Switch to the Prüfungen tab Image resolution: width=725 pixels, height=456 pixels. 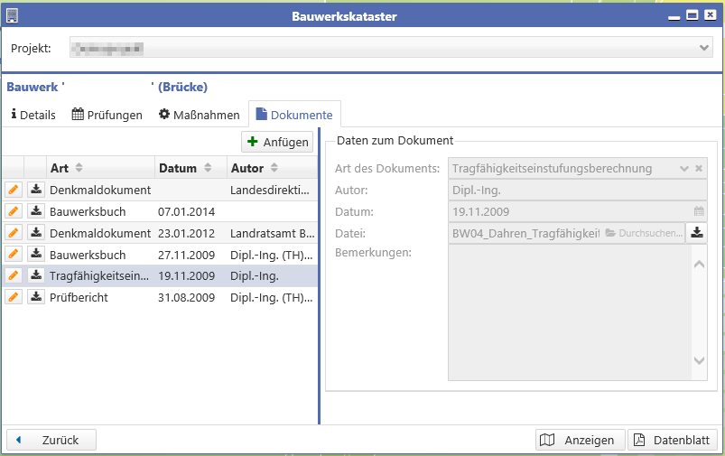click(x=107, y=115)
